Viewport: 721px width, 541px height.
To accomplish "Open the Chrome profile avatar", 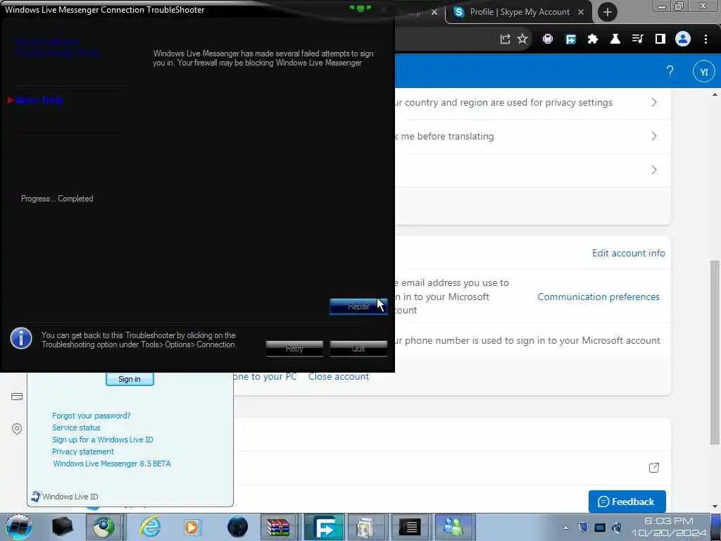I will [683, 39].
